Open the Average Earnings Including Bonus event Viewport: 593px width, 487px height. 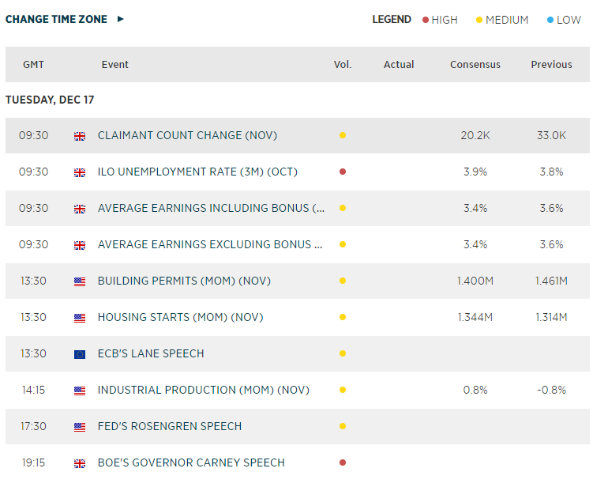point(211,209)
